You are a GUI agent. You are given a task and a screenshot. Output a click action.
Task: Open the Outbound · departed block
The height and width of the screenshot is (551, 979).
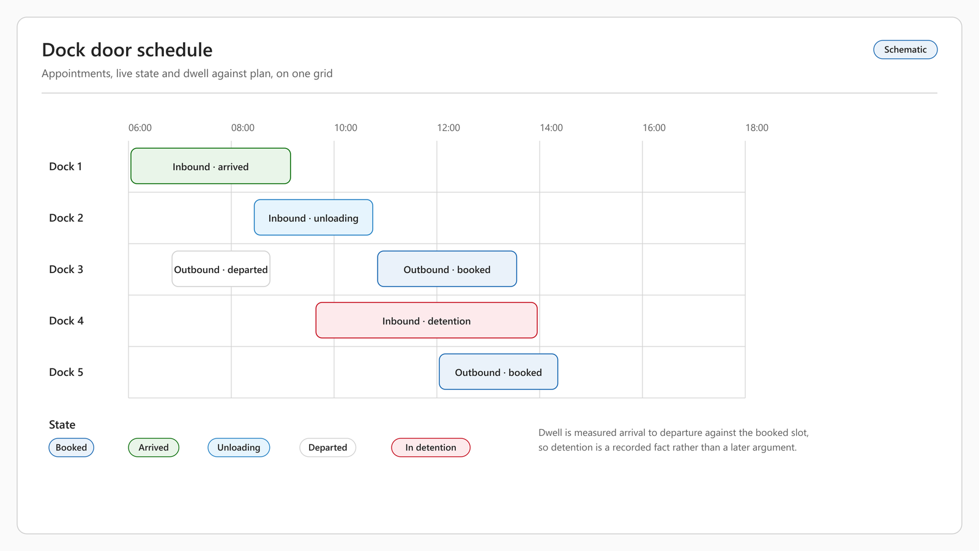(221, 269)
